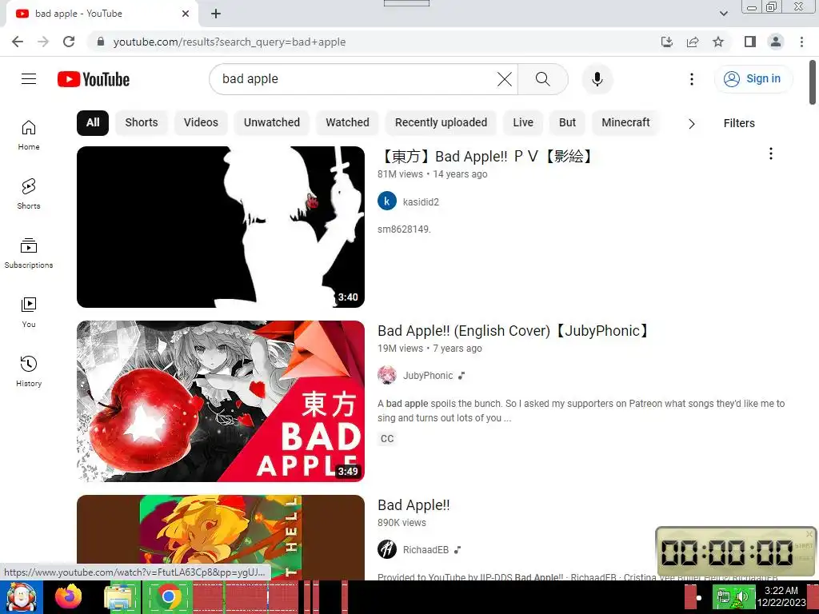The width and height of the screenshot is (819, 614).
Task: Open File Explorer from taskbar
Action: point(119,597)
